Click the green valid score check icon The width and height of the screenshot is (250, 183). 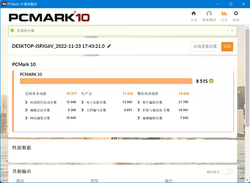pos(12,30)
